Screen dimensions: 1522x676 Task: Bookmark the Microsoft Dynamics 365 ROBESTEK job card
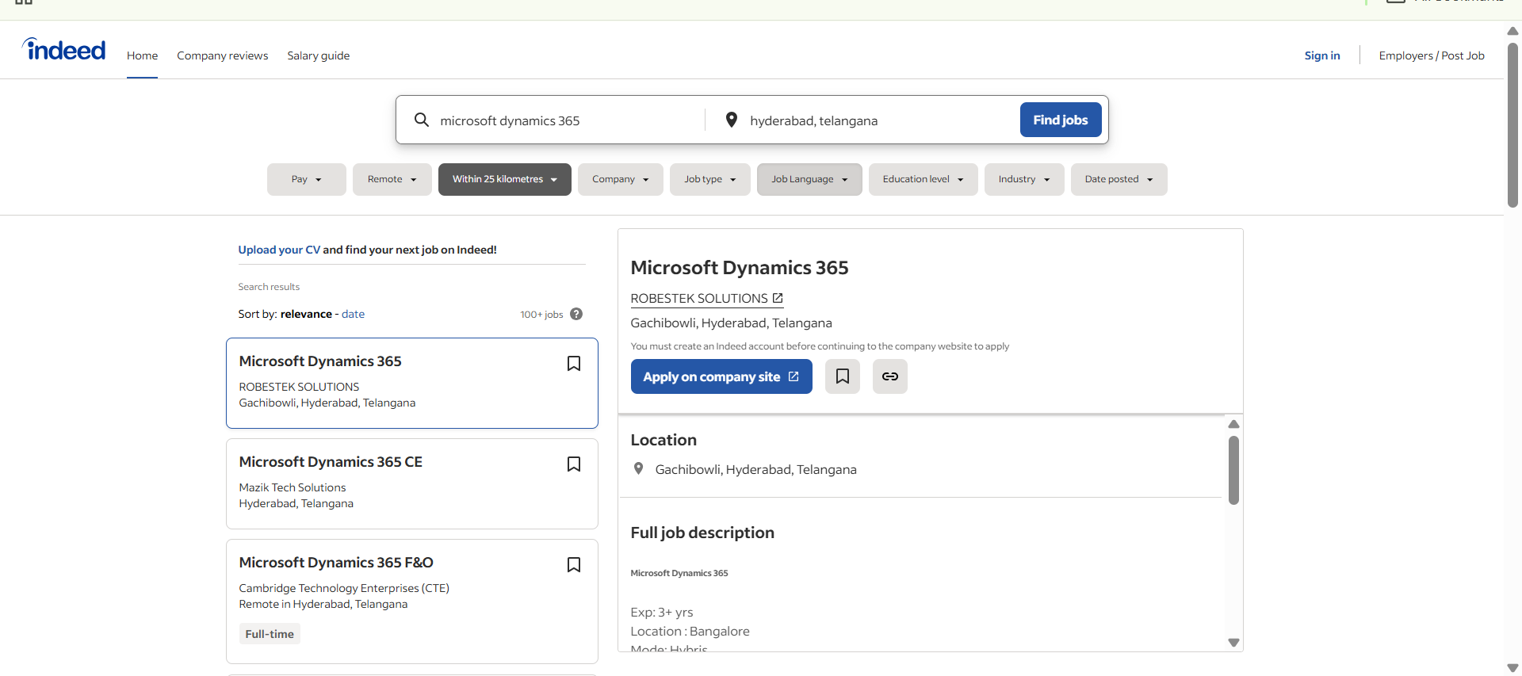[x=574, y=363]
